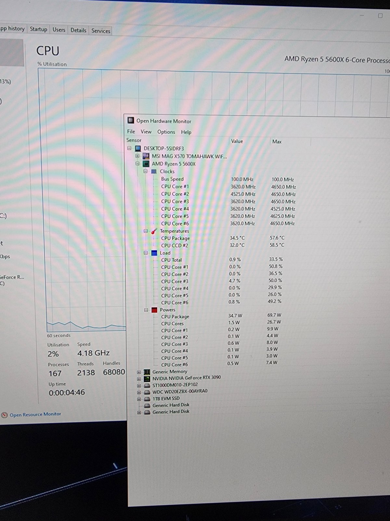Select the CPU Cores power row
Viewport: 390px width, 521px height.
[172, 323]
